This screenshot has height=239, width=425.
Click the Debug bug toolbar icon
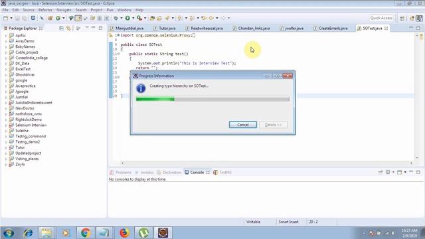pos(116,18)
